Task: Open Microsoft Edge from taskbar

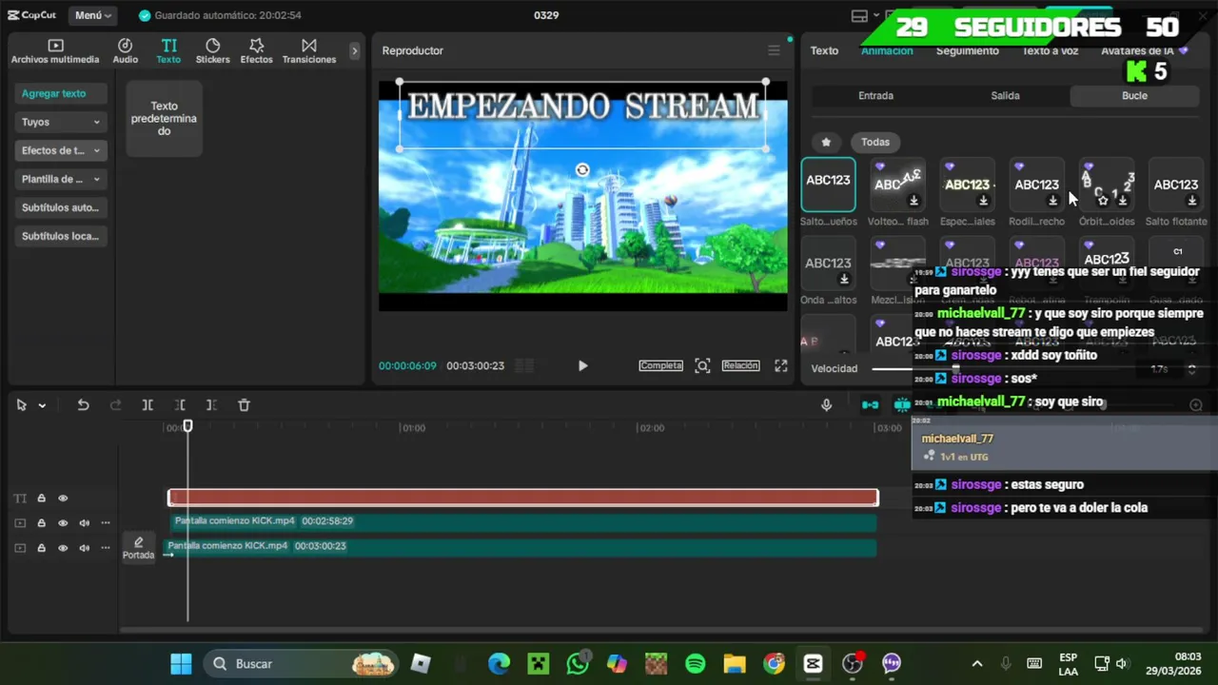Action: (499, 663)
